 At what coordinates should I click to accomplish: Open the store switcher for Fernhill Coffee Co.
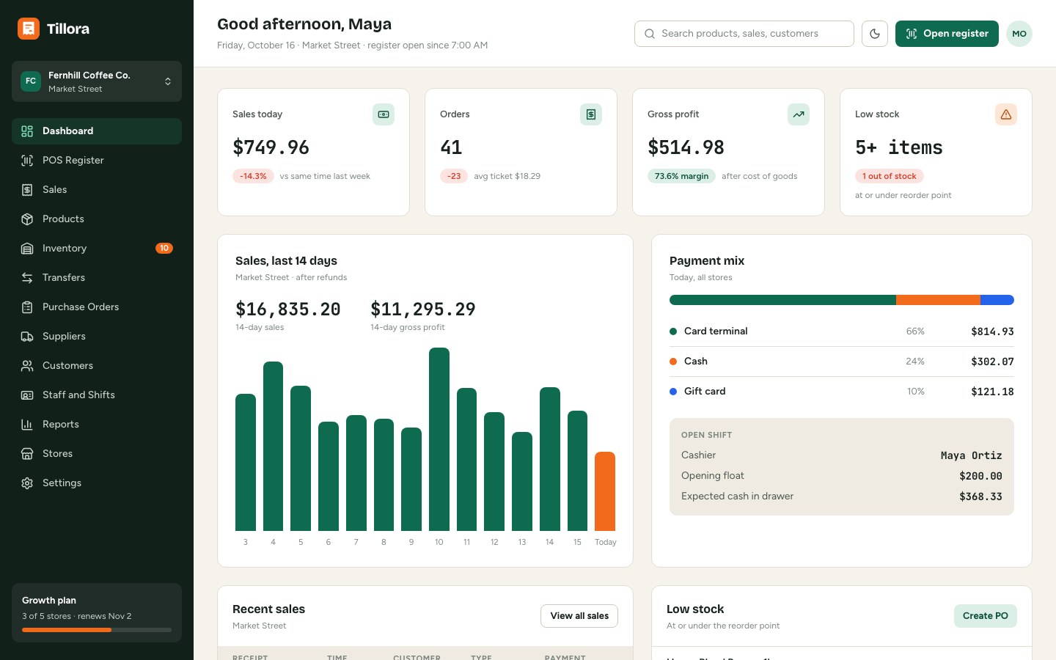97,81
